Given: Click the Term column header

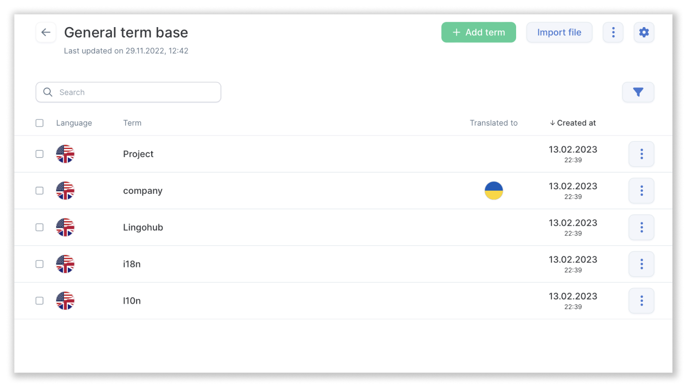Looking at the screenshot, I should click(x=132, y=123).
